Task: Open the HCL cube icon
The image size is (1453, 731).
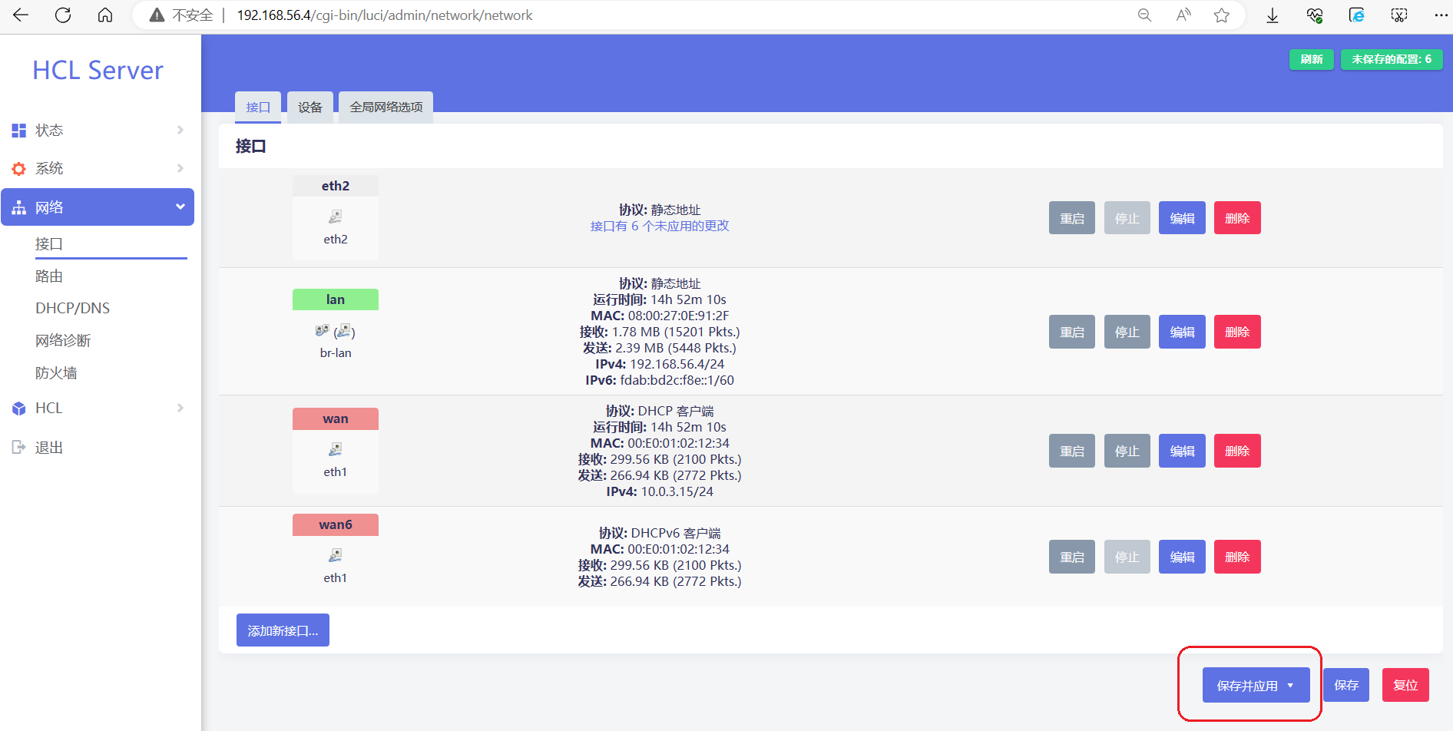Action: click(18, 408)
